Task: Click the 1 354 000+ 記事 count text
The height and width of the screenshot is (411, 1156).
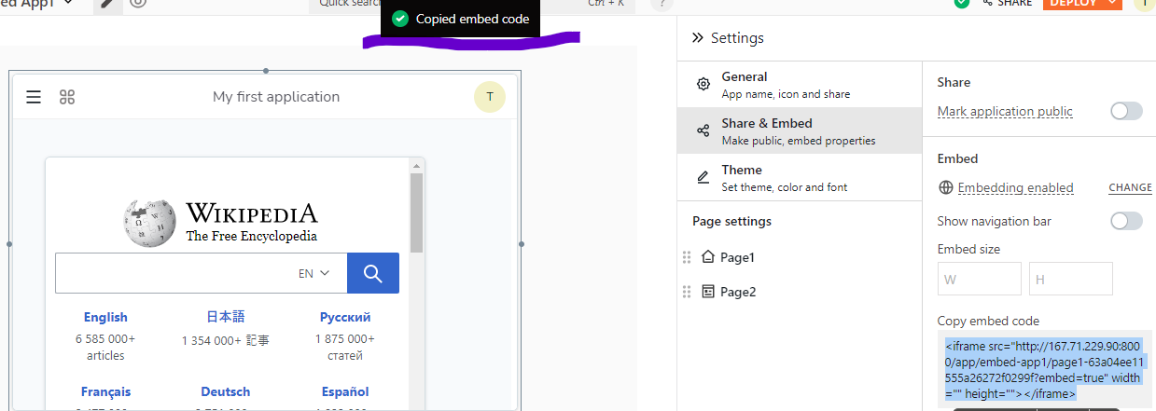Action: tap(226, 341)
